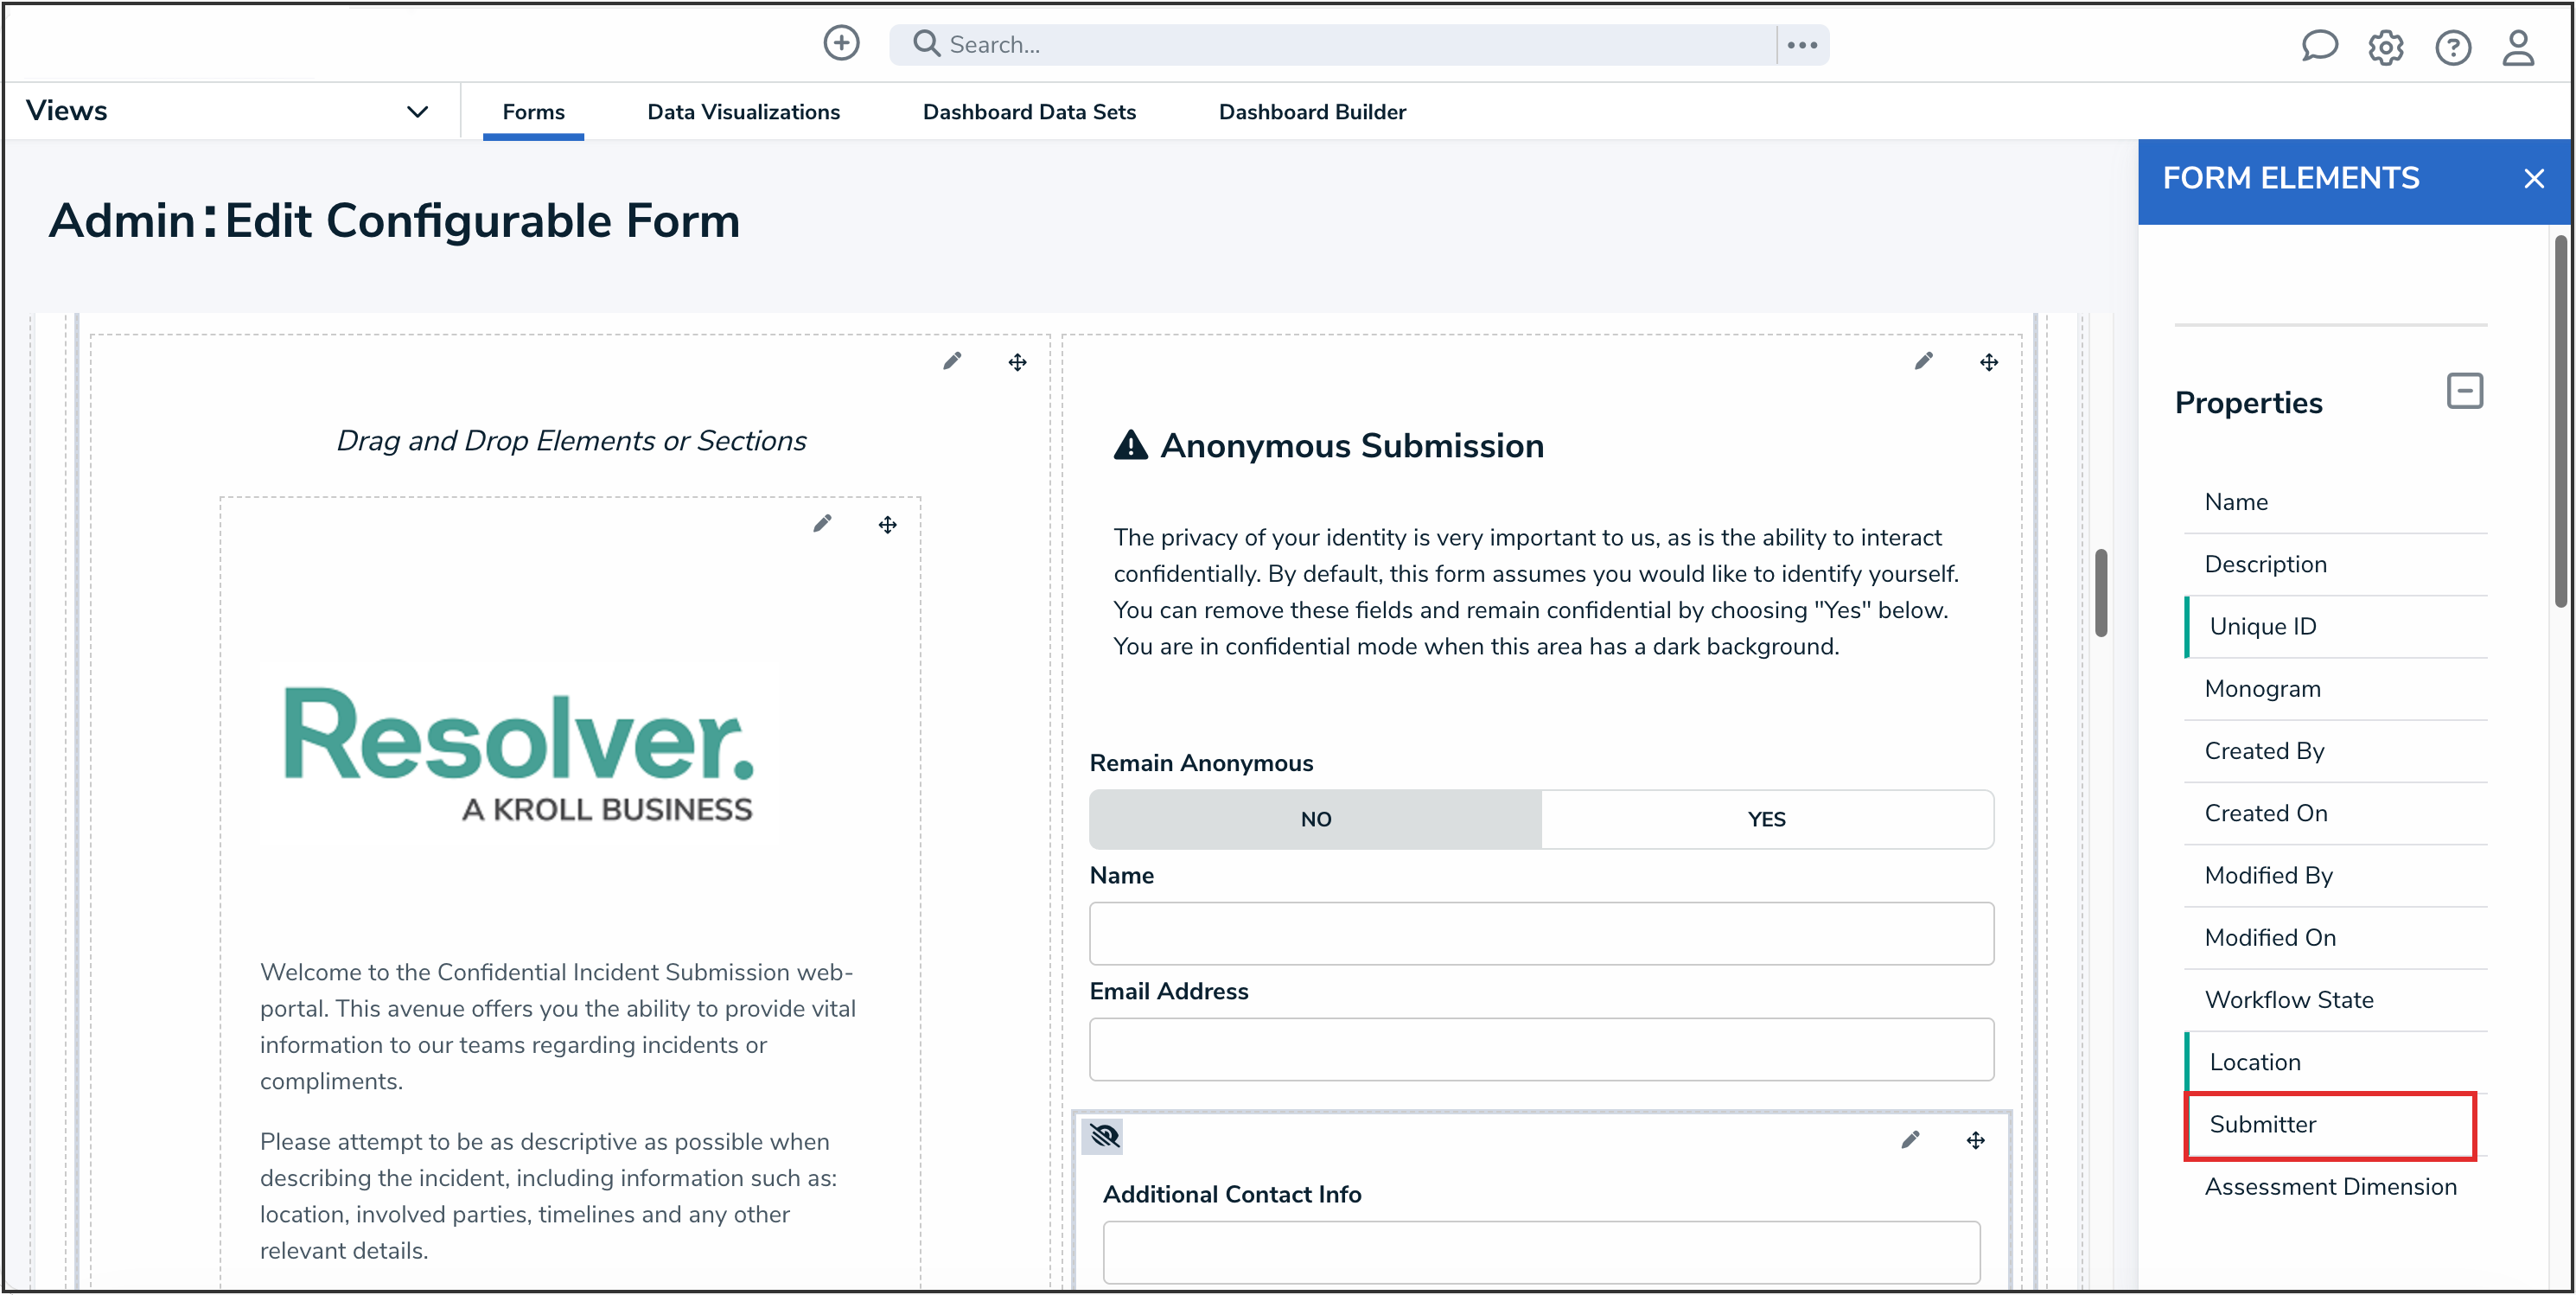Edit the Anonymous Submission section with pencil icon
This screenshot has width=2576, height=1295.
coord(1923,361)
